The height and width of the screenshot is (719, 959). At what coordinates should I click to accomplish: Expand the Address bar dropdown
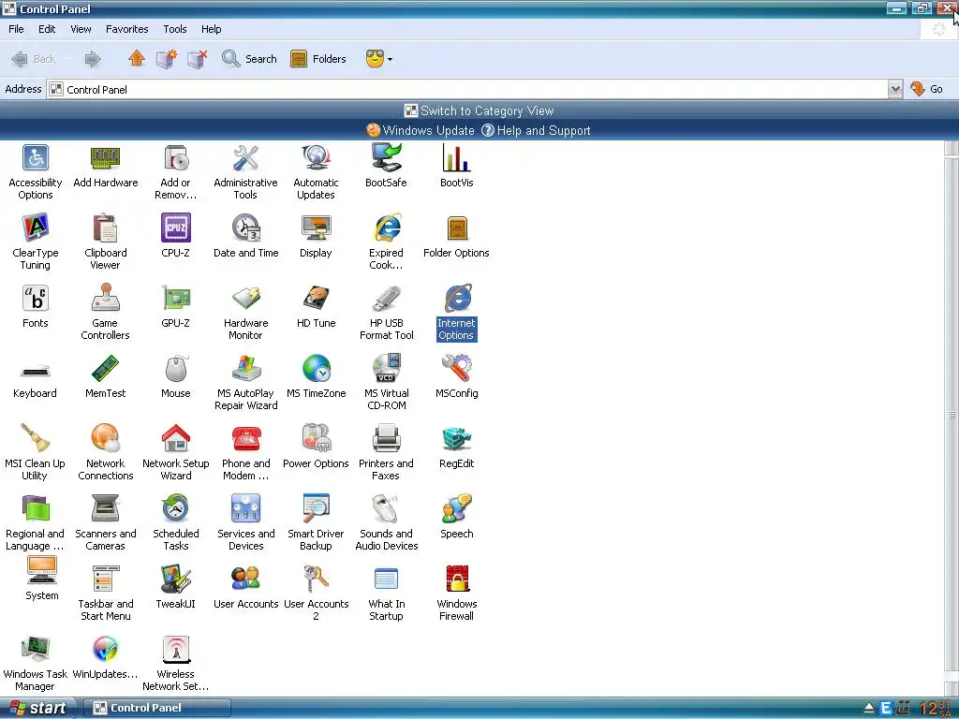click(895, 89)
